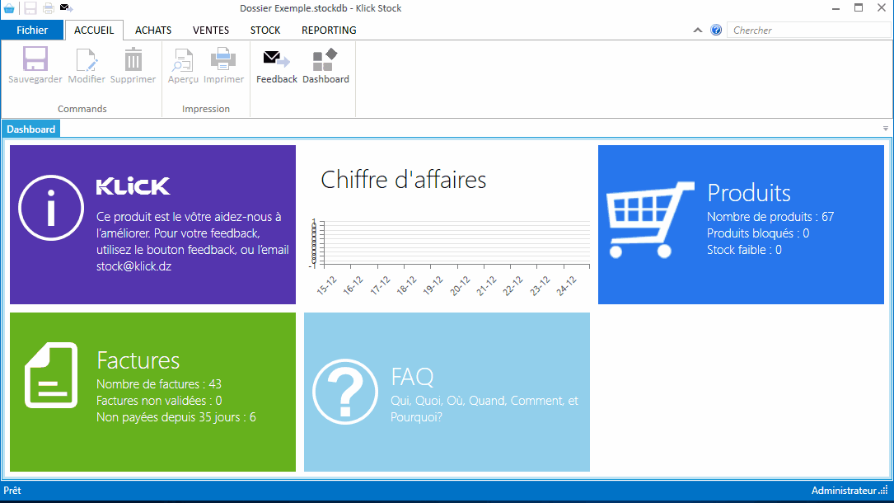Switch to the VENTES ribbon tab
The image size is (894, 503).
(x=211, y=31)
